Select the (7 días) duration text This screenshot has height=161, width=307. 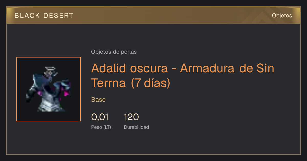(150, 83)
